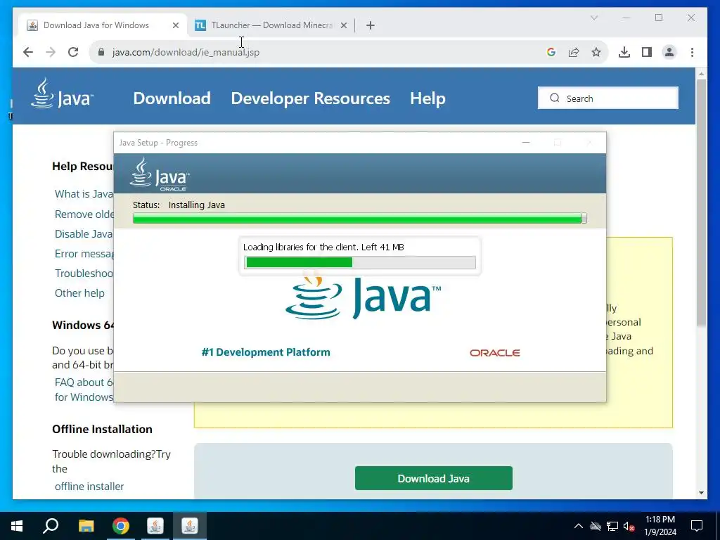720x540 pixels.
Task: Click the muted volume tray icon
Action: (629, 526)
